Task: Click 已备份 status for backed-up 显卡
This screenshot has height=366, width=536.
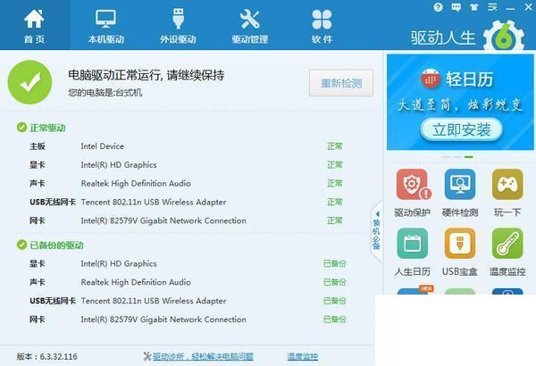Action: 335,263
